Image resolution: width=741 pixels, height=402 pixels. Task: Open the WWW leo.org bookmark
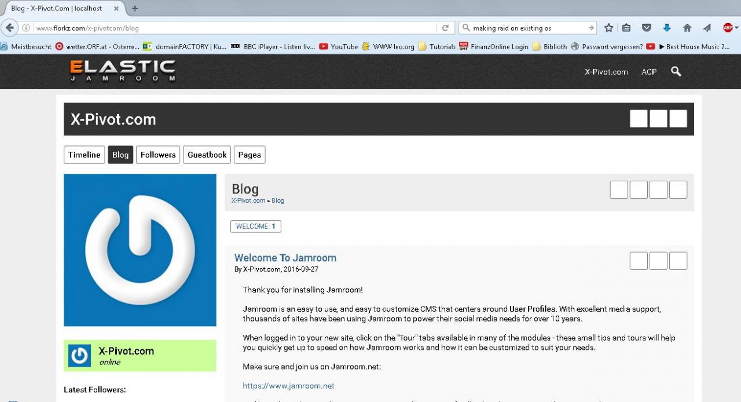tap(388, 46)
